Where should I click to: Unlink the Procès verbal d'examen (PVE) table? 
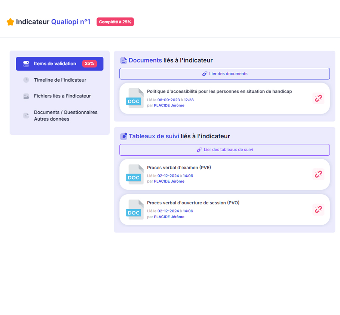(318, 174)
